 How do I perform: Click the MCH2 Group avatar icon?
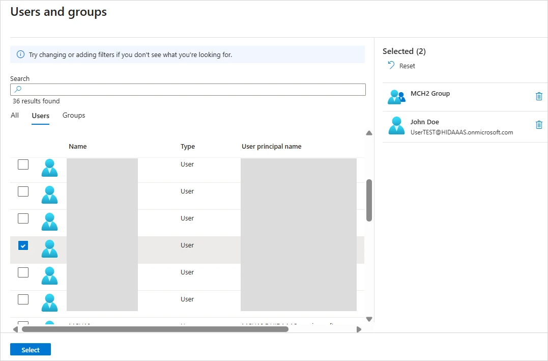click(396, 97)
